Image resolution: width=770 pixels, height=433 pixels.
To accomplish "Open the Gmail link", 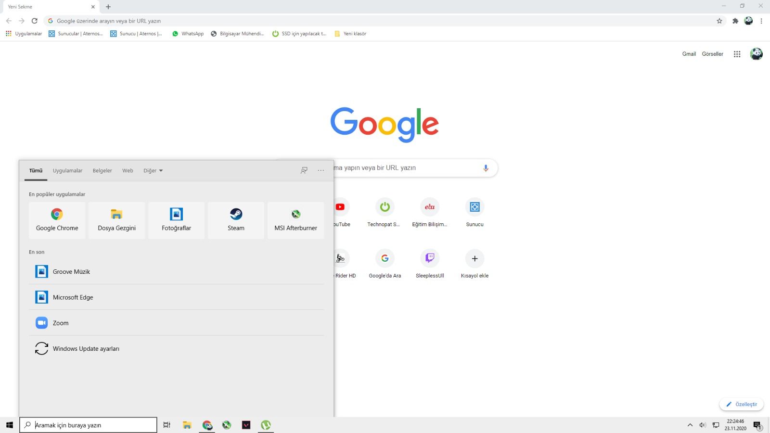I will 689,54.
